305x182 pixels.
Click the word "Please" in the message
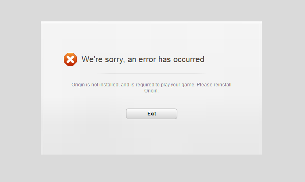[x=204, y=85]
